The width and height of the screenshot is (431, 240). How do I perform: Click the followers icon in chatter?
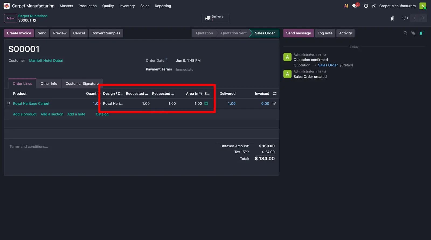coord(422,33)
